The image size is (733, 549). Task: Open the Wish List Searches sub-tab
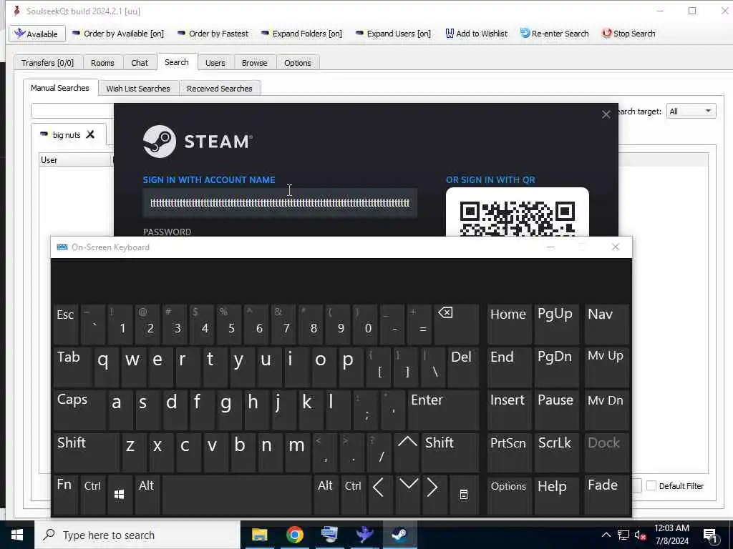[138, 88]
